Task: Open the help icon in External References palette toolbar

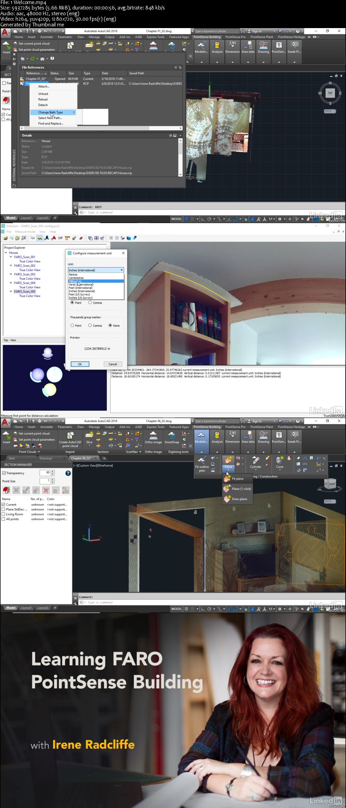Action: click(x=52, y=59)
